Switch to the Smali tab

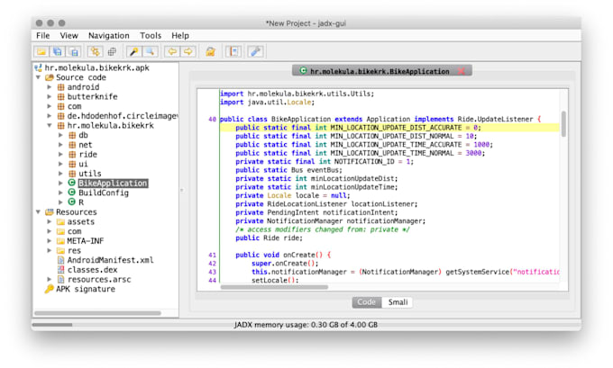(x=398, y=302)
